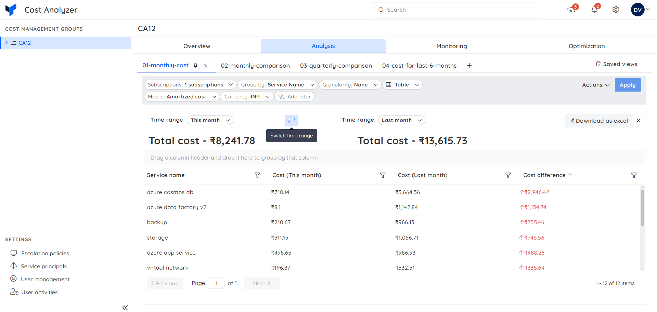
Task: Click the User activities icon
Action: pyautogui.click(x=14, y=291)
